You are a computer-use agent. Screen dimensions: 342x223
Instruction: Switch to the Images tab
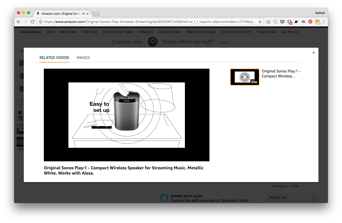pyautogui.click(x=83, y=58)
